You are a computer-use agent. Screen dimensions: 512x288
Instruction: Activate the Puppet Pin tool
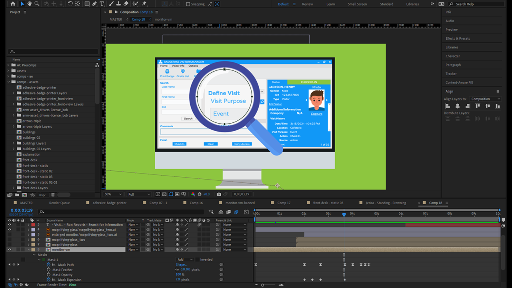(144, 4)
